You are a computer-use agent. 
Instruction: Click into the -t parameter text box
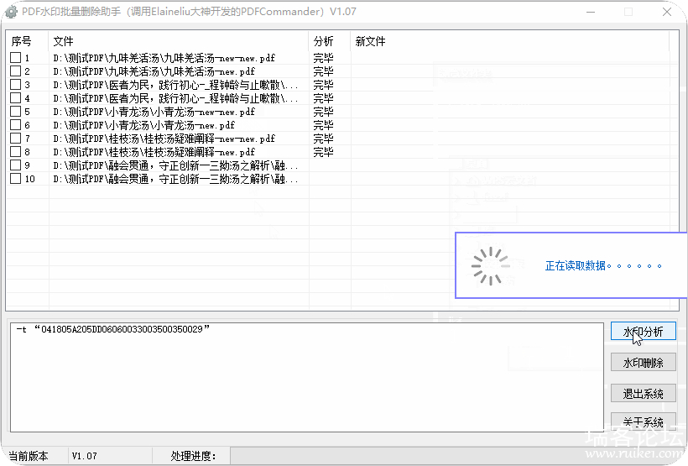(x=307, y=377)
